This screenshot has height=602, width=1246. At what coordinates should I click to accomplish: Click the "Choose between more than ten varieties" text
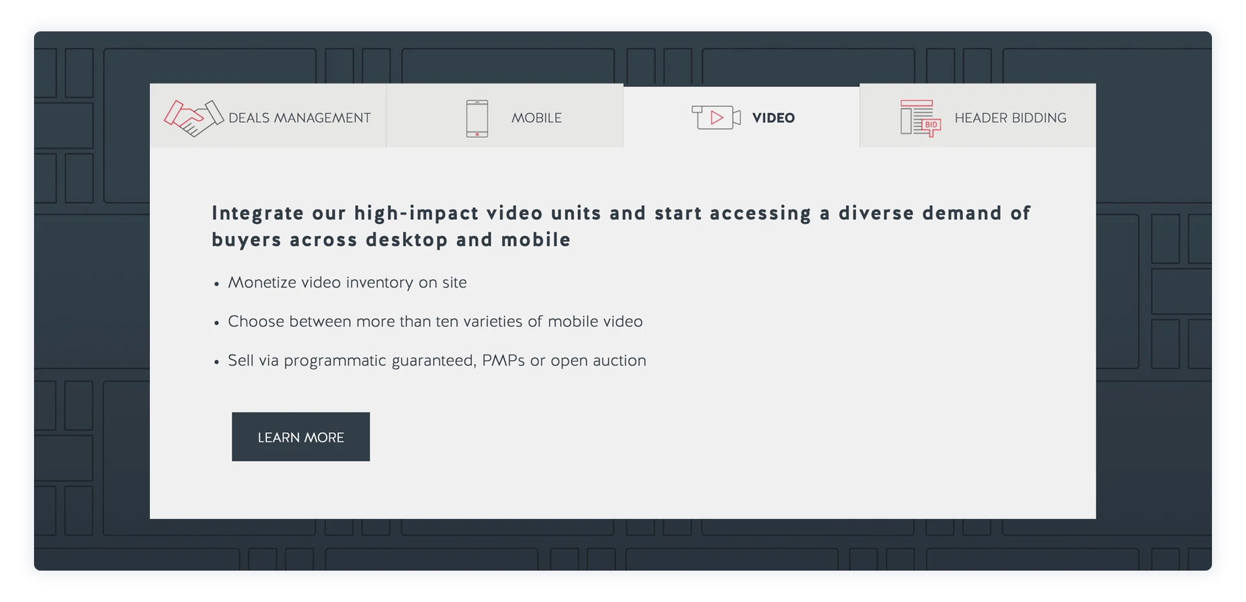(x=435, y=322)
